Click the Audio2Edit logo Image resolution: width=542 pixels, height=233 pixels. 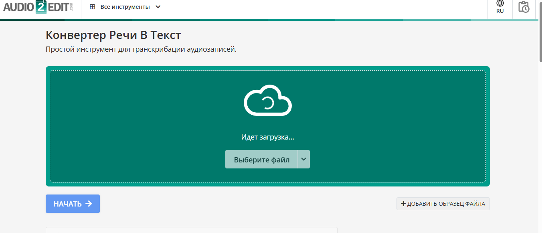[x=38, y=7]
